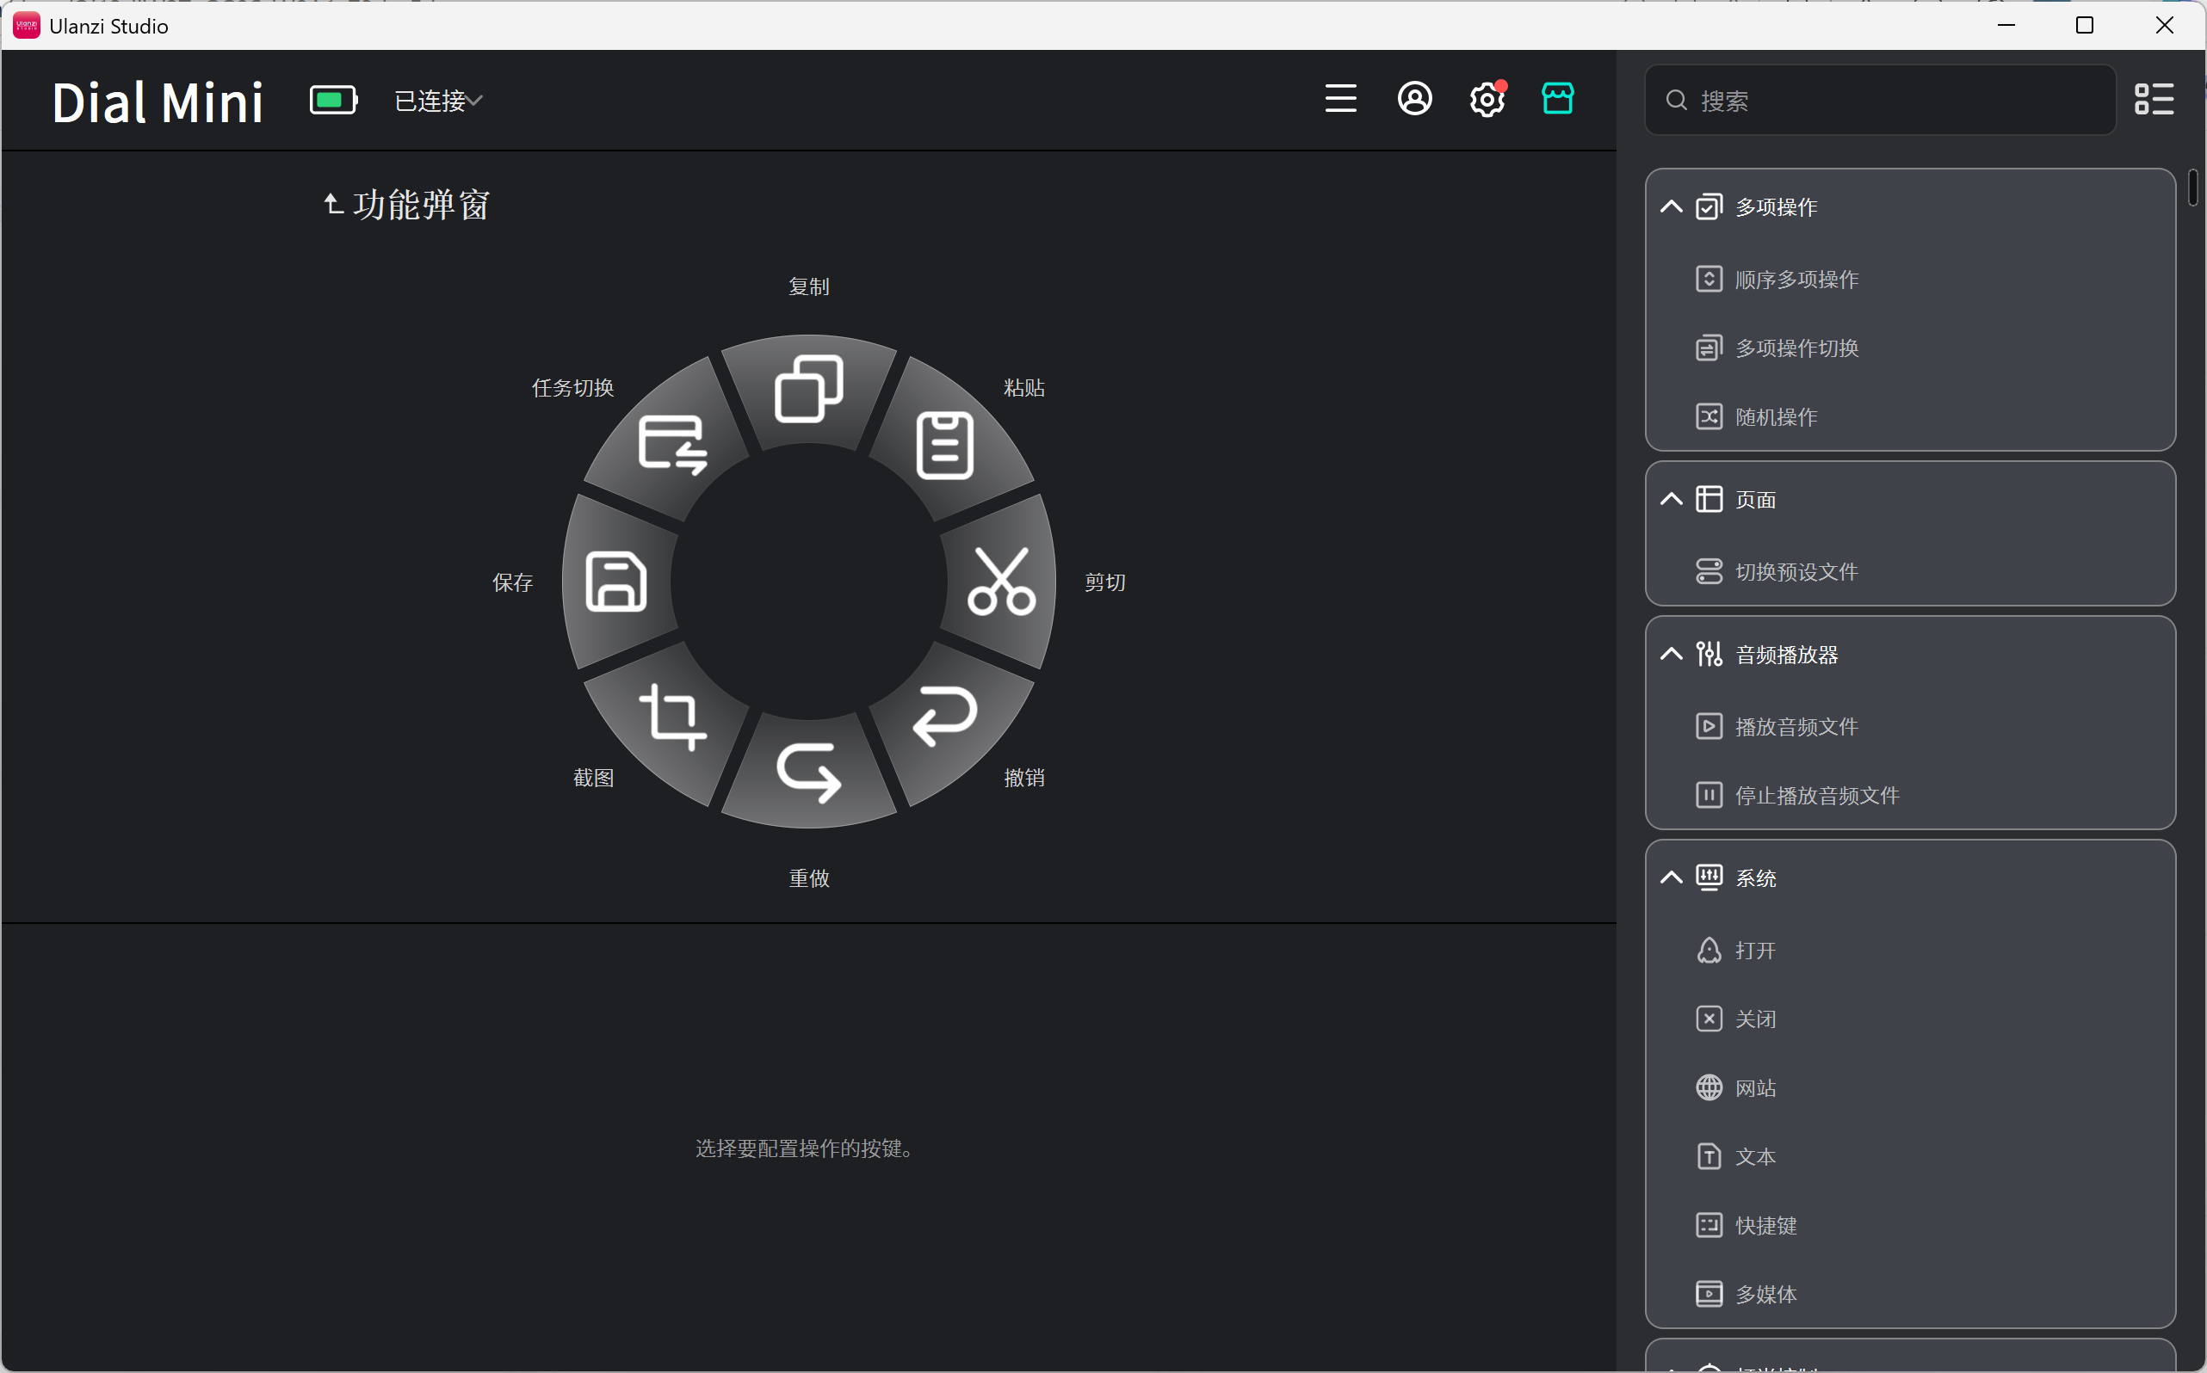Collapse the 页面 section
Viewport: 2207px width, 1373px height.
[1671, 500]
